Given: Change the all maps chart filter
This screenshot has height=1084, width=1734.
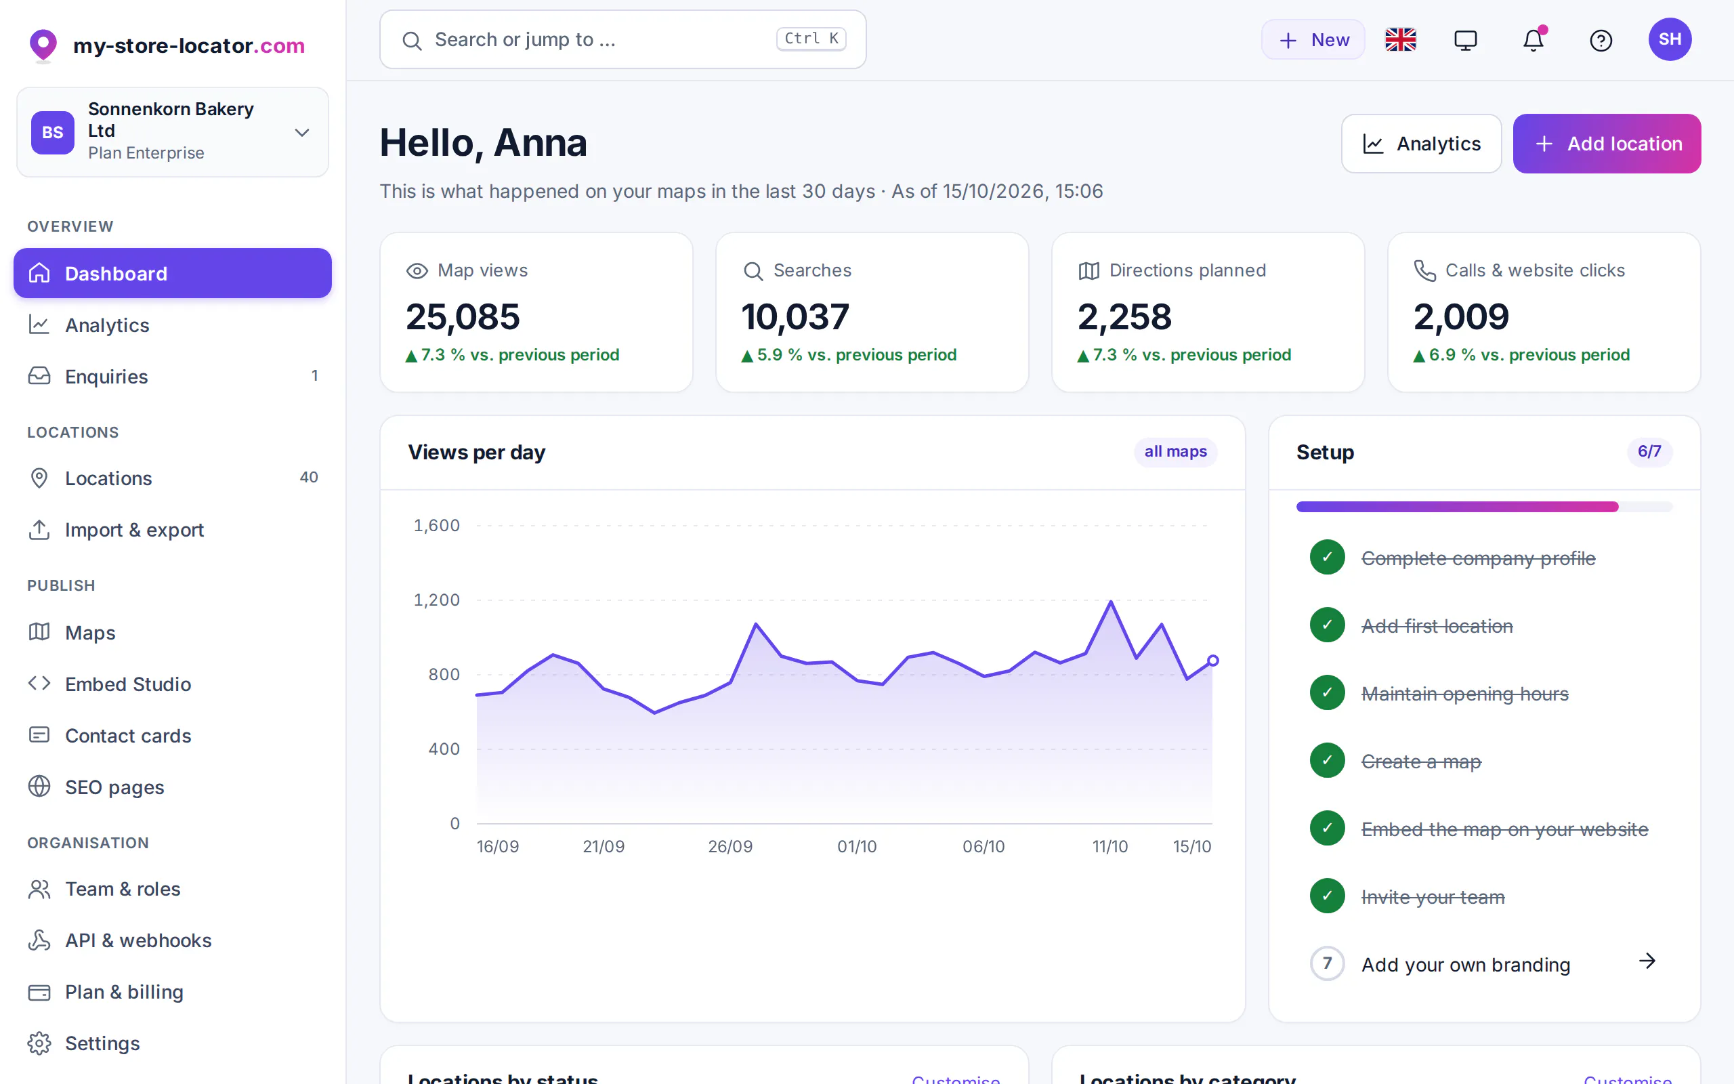Looking at the screenshot, I should [1175, 452].
